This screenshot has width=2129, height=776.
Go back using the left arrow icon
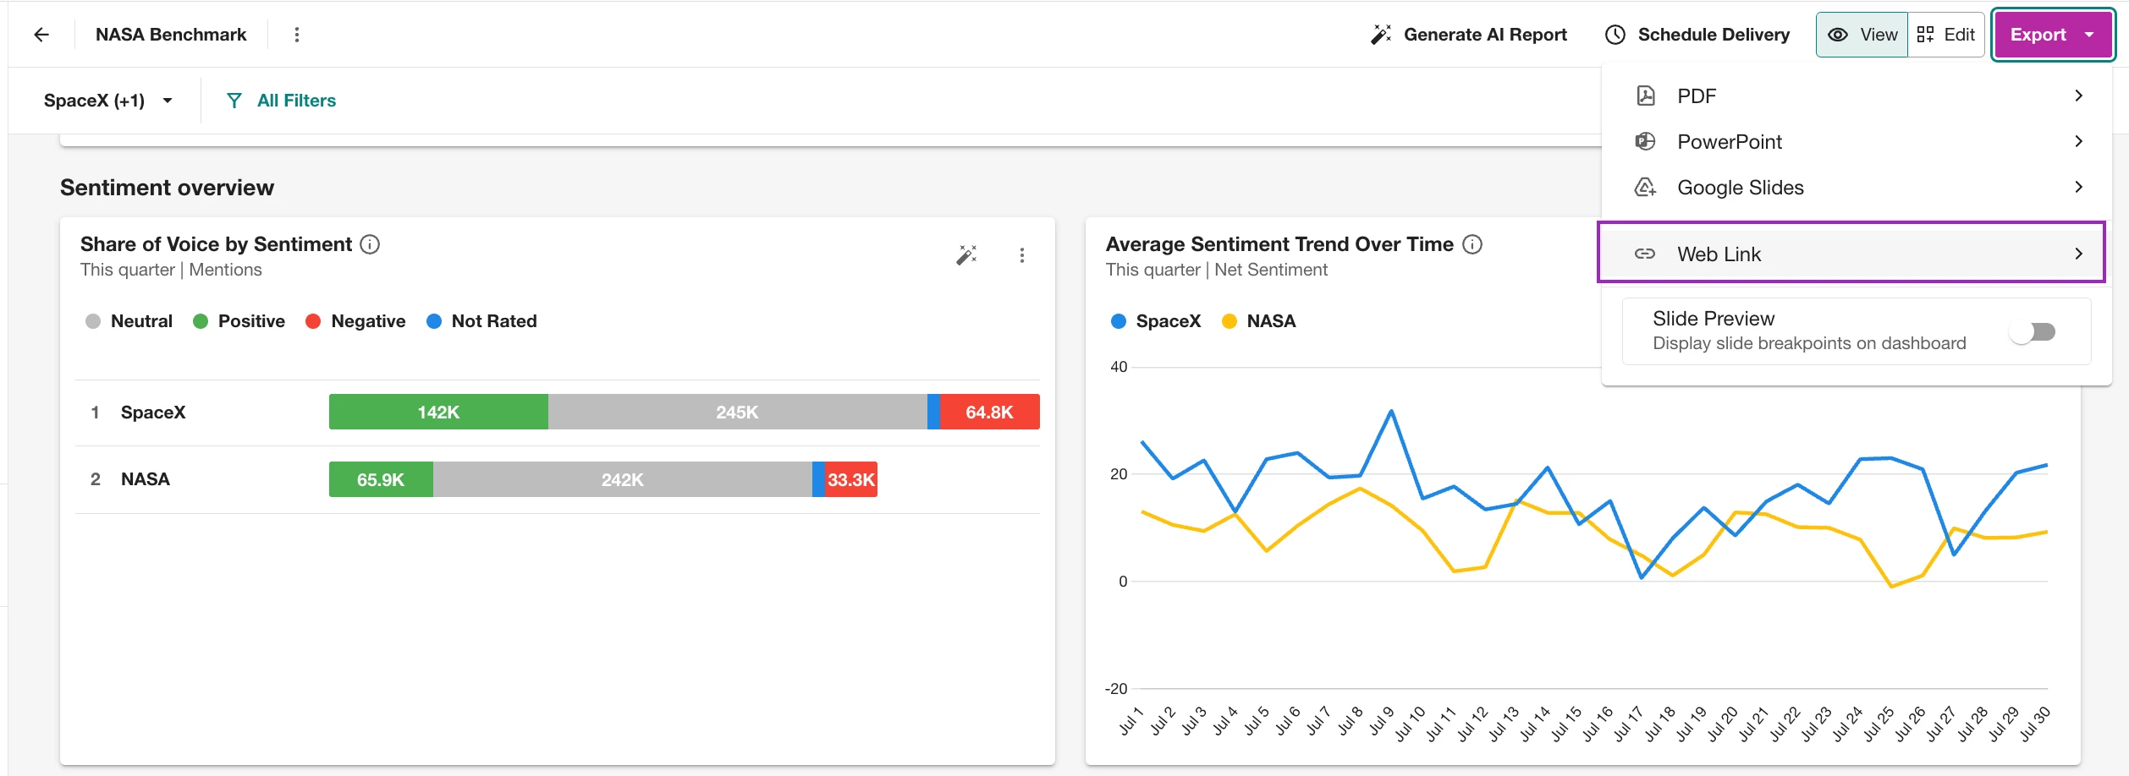tap(41, 35)
